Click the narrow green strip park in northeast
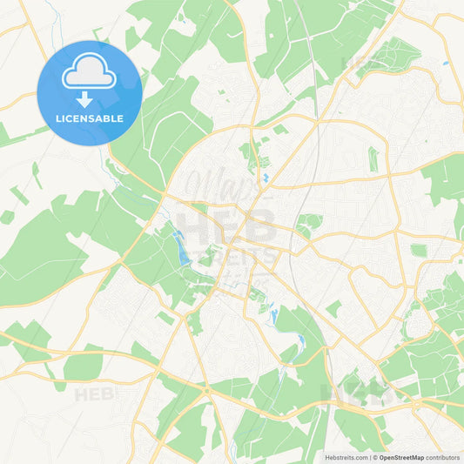 373,160
